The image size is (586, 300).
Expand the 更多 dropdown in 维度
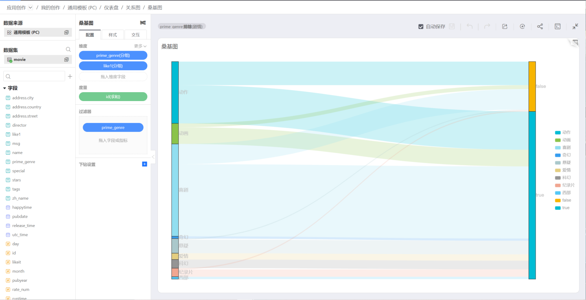(140, 46)
